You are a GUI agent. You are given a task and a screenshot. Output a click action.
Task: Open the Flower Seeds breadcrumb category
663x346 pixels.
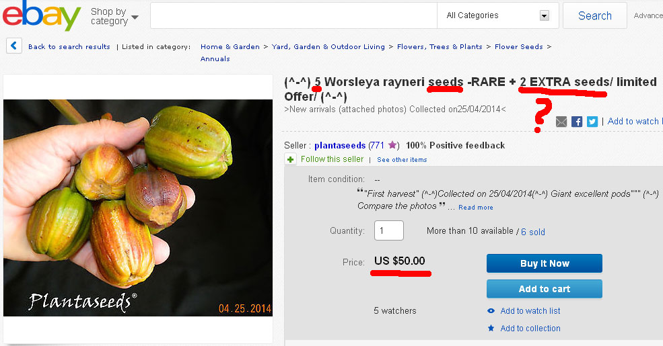coord(518,47)
